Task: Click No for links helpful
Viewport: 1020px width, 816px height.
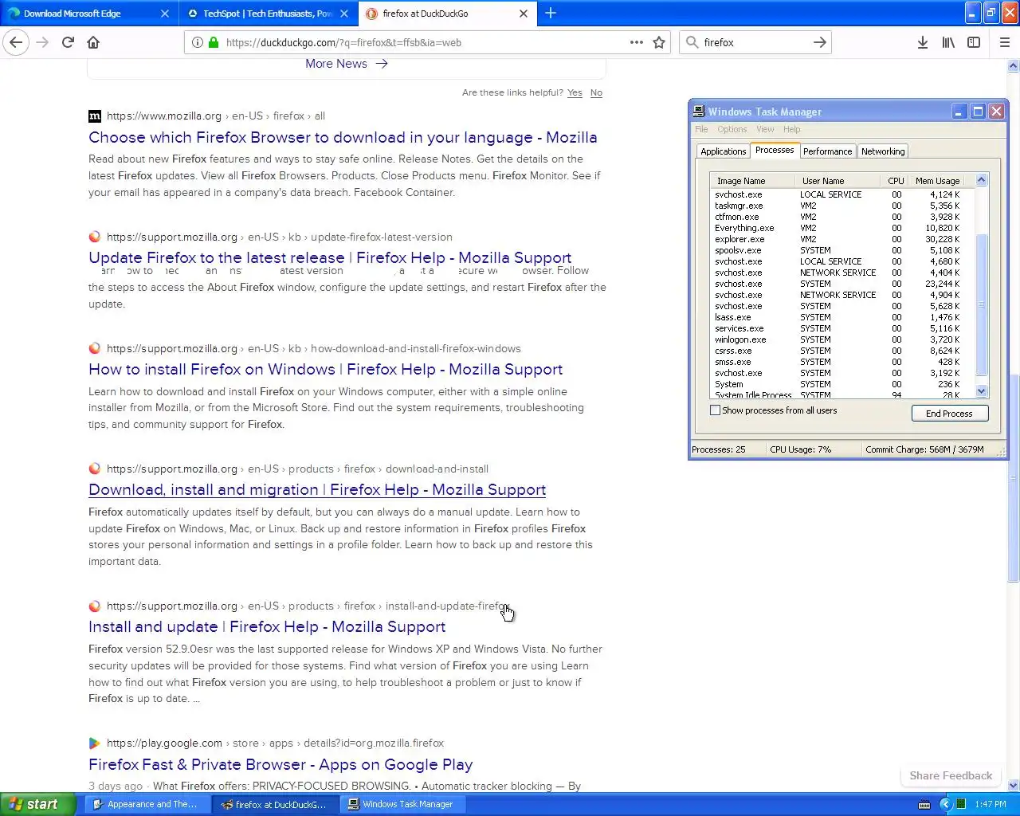Action: click(x=596, y=92)
